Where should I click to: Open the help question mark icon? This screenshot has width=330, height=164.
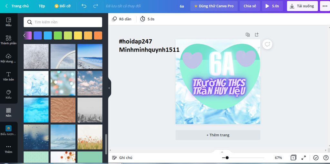(x=325, y=158)
